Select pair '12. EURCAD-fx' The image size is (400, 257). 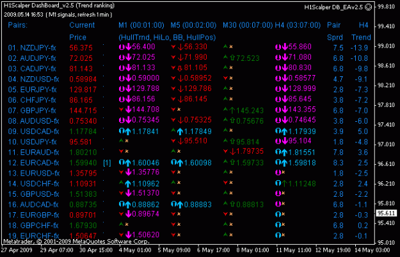click(33, 163)
